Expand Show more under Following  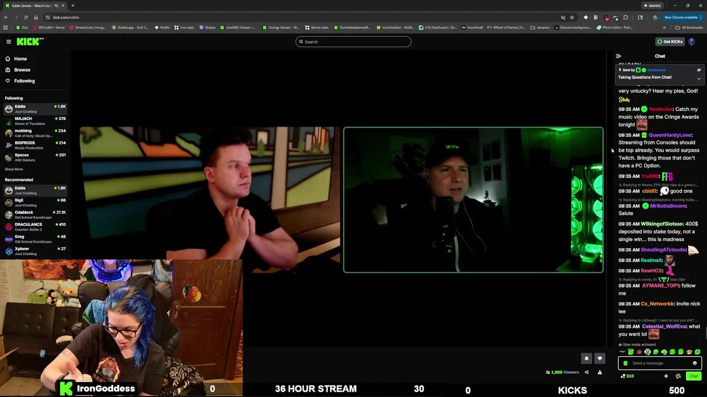pyautogui.click(x=14, y=169)
